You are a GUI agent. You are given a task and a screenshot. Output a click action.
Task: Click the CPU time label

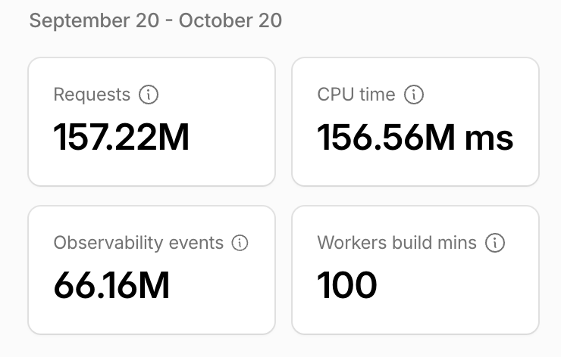(356, 95)
